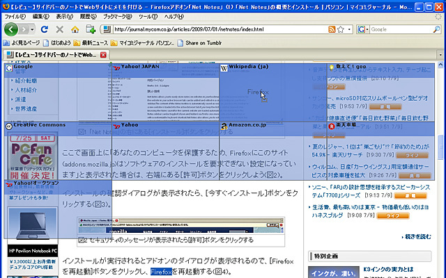Click the site identity icon in address bar
This screenshot has height=278, width=446.
[107, 29]
